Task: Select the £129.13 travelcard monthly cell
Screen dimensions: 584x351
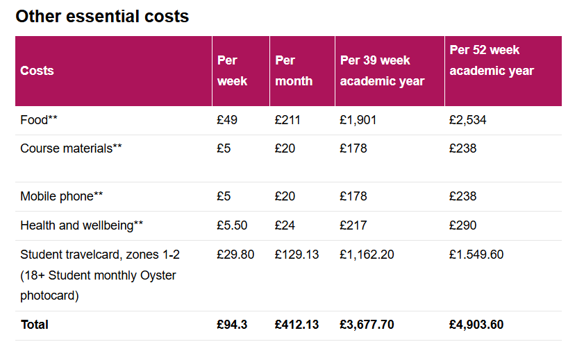Action: (297, 255)
